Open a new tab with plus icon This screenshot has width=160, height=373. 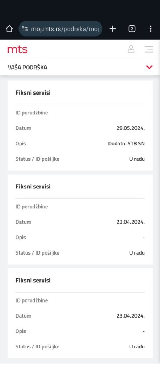112,29
